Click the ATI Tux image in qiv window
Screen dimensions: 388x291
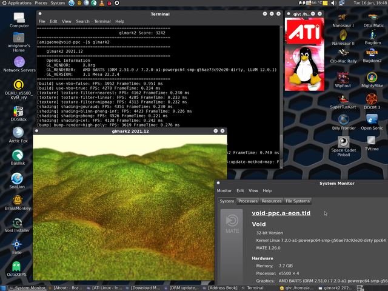304,54
